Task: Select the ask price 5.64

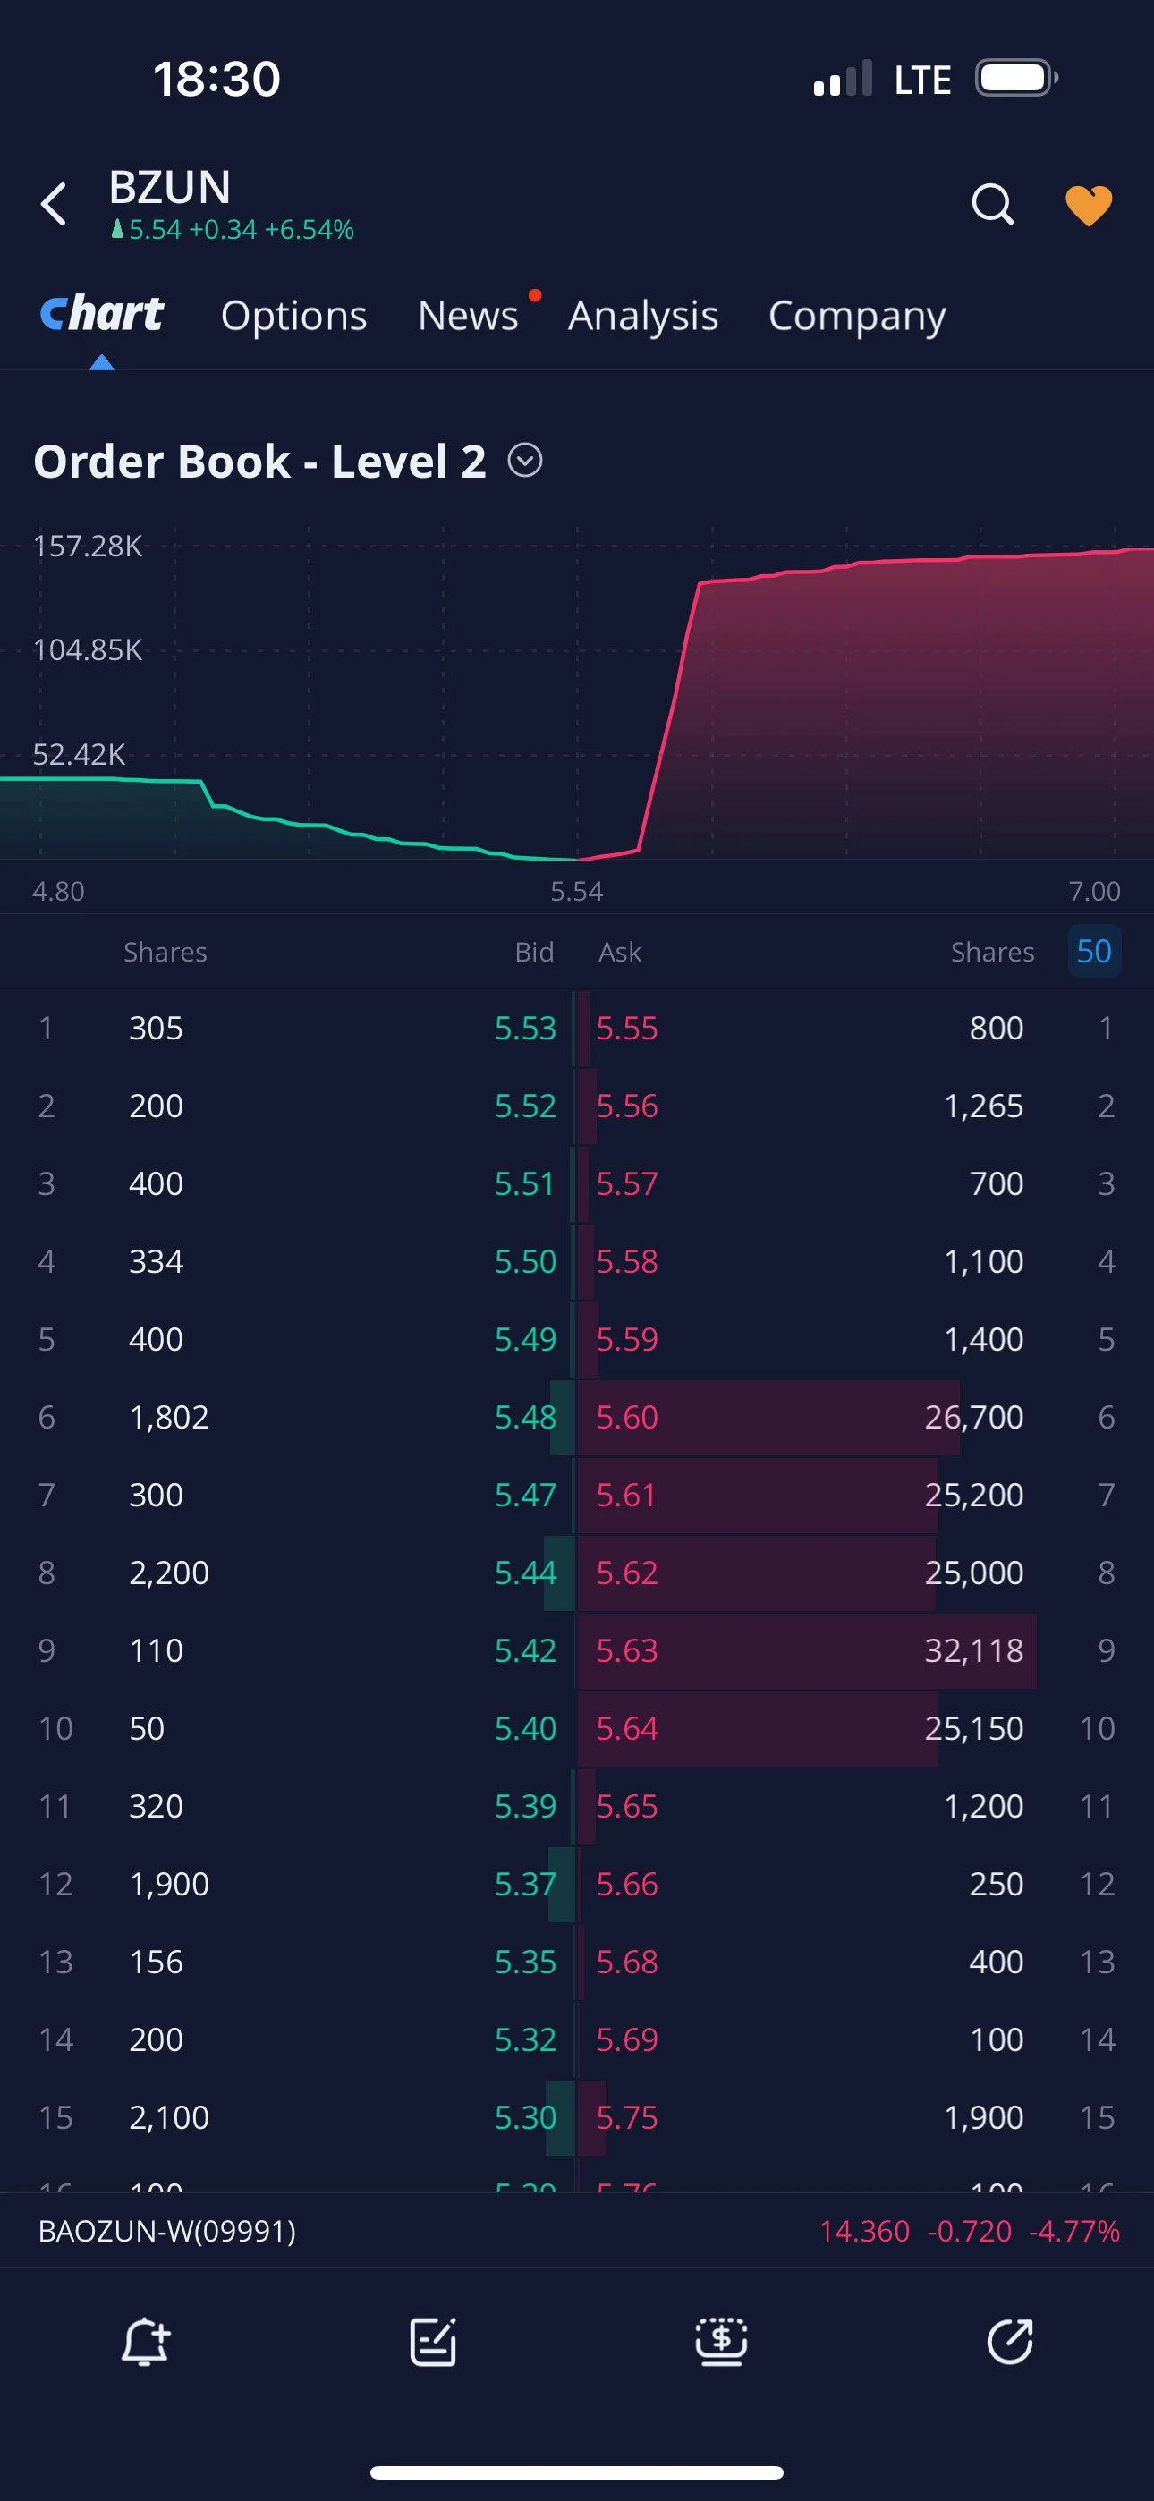Action: pyautogui.click(x=626, y=1727)
